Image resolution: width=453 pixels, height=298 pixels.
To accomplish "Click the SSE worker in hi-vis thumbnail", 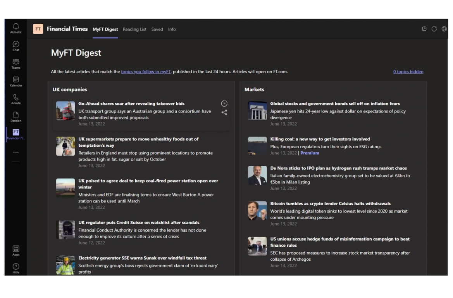I will 65,265.
